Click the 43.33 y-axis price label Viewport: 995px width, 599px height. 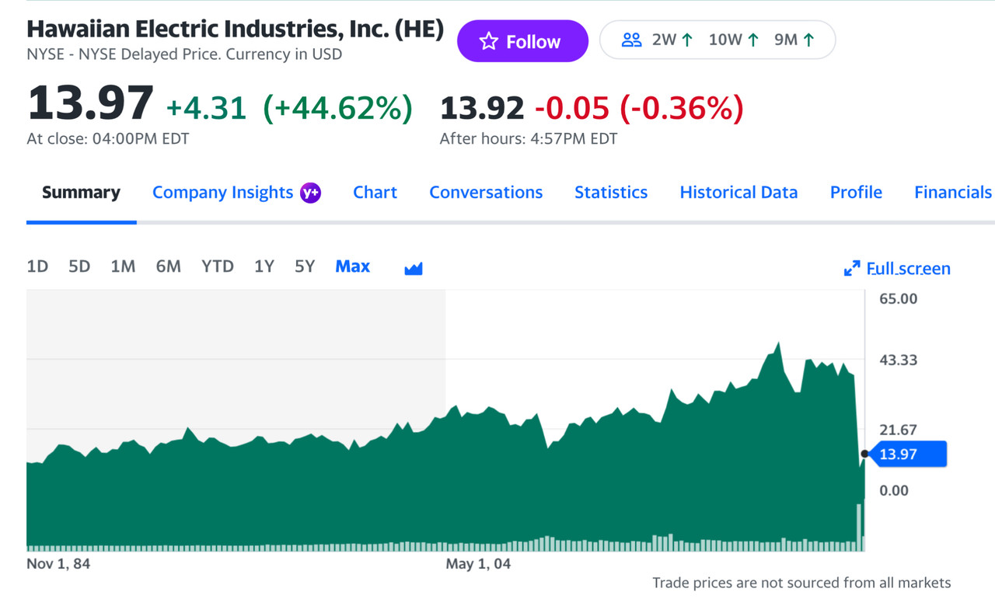pos(898,360)
